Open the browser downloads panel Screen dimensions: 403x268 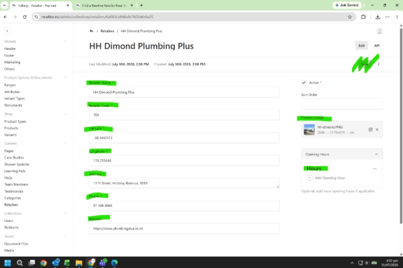tap(378, 17)
